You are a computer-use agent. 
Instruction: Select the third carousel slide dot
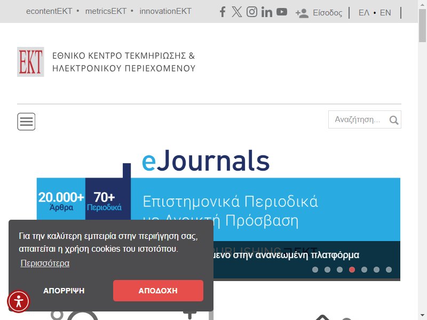pos(339,269)
